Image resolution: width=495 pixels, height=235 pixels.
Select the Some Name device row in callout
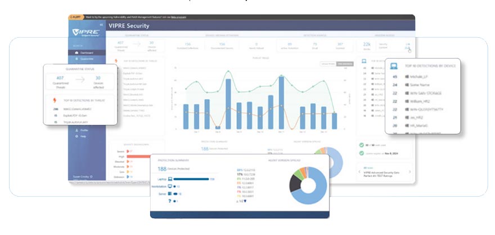[x=411, y=85]
